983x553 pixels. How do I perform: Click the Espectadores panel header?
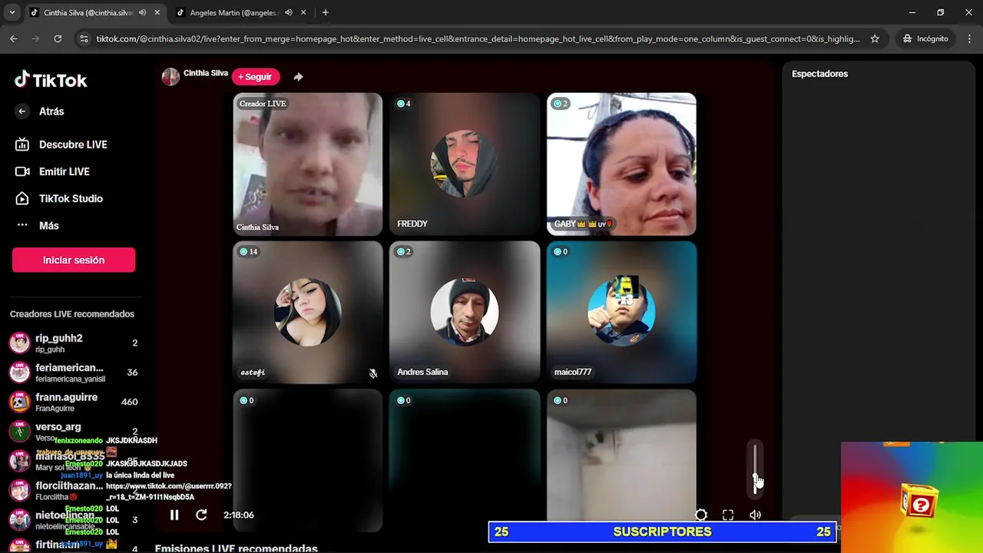click(x=819, y=74)
